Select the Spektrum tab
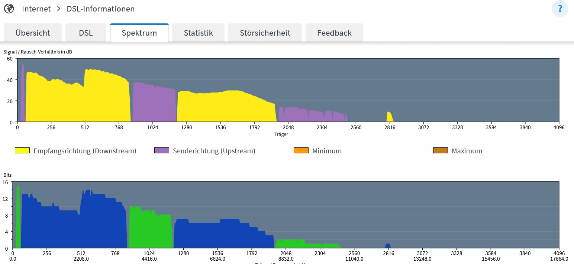 139,33
